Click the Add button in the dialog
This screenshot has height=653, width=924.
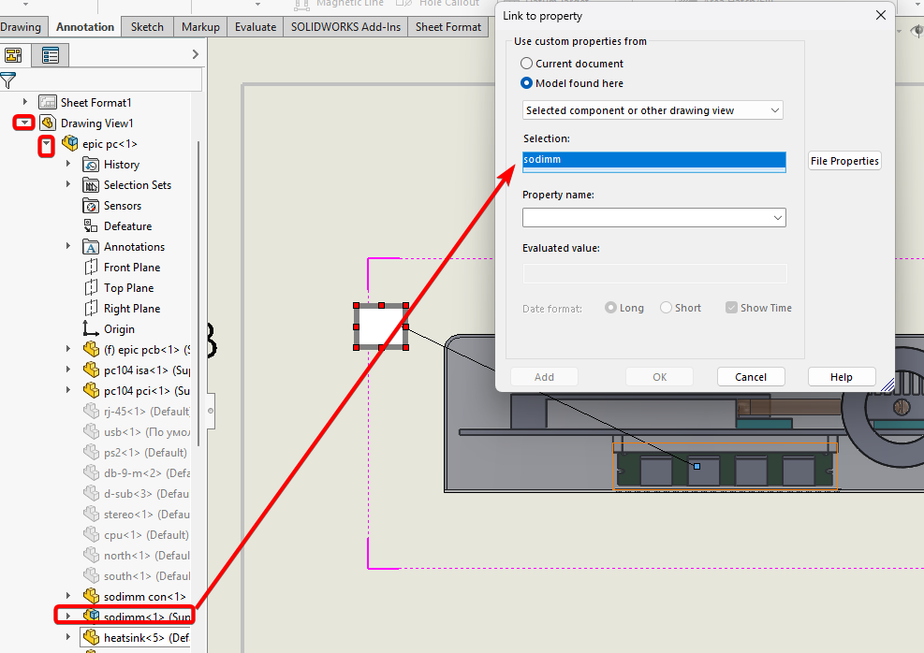coord(544,377)
